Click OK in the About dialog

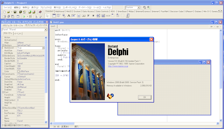coord(145,97)
